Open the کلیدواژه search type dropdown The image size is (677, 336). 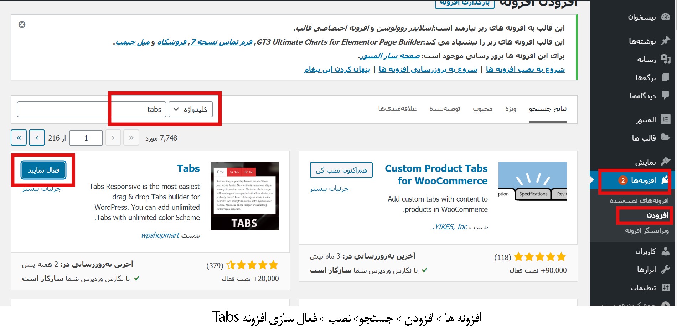pyautogui.click(x=191, y=109)
